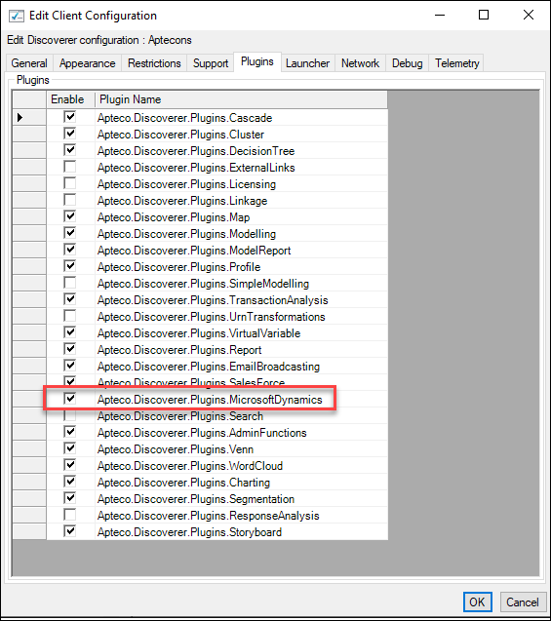
Task: Check the Linkage plugin box
Action: 70,200
